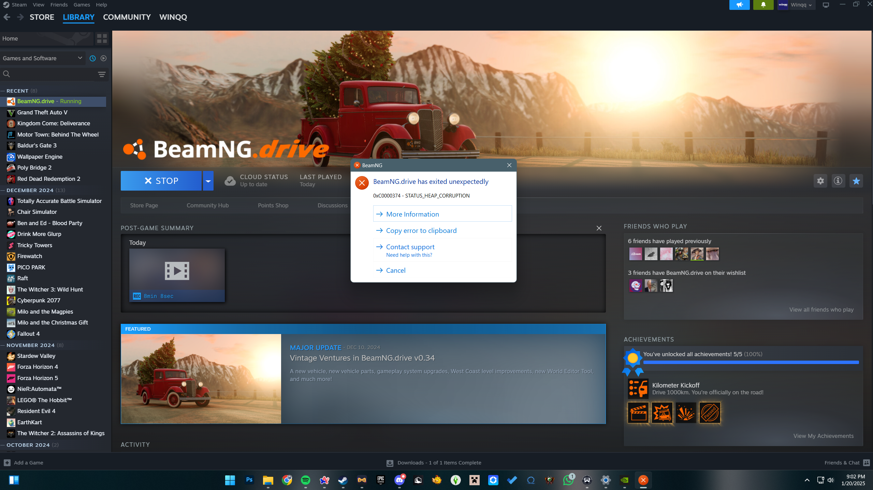Open the Games menu

point(82,5)
